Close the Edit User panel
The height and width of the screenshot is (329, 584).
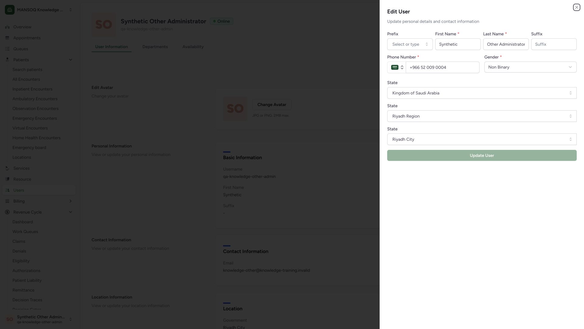pos(576,7)
